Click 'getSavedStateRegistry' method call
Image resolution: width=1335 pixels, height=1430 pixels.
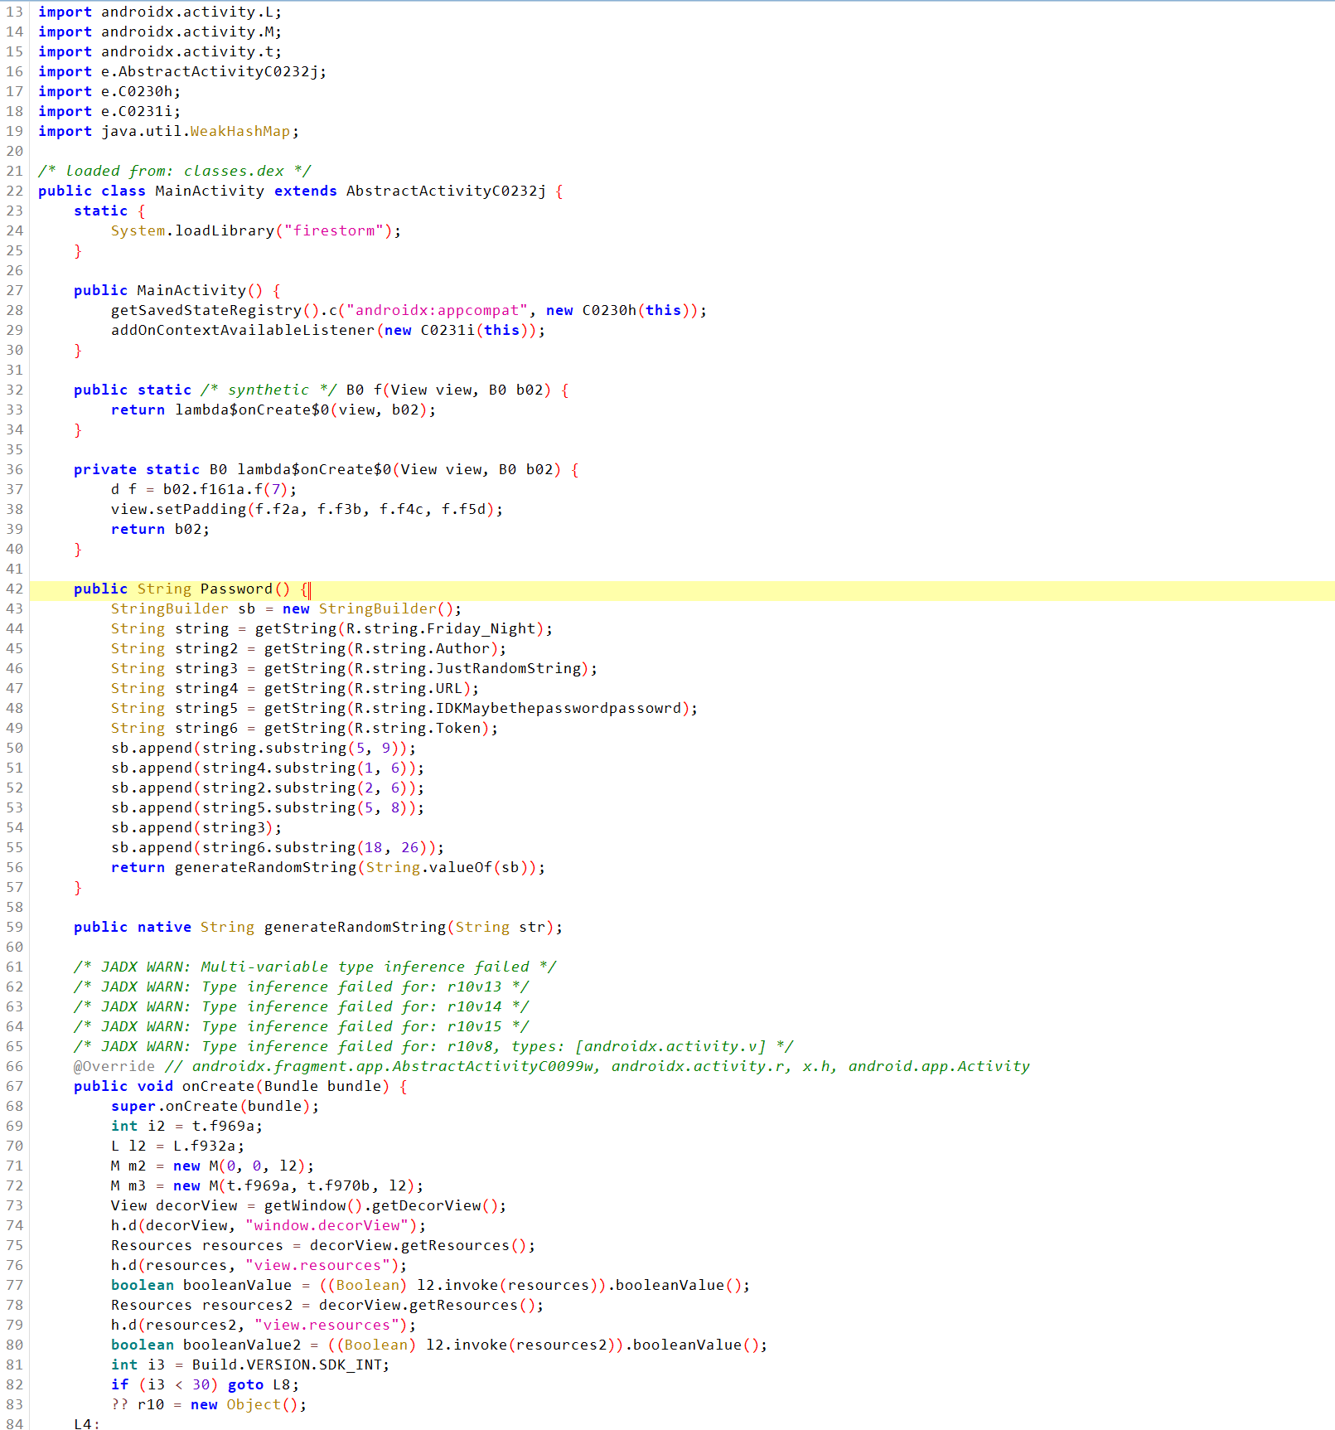click(206, 310)
